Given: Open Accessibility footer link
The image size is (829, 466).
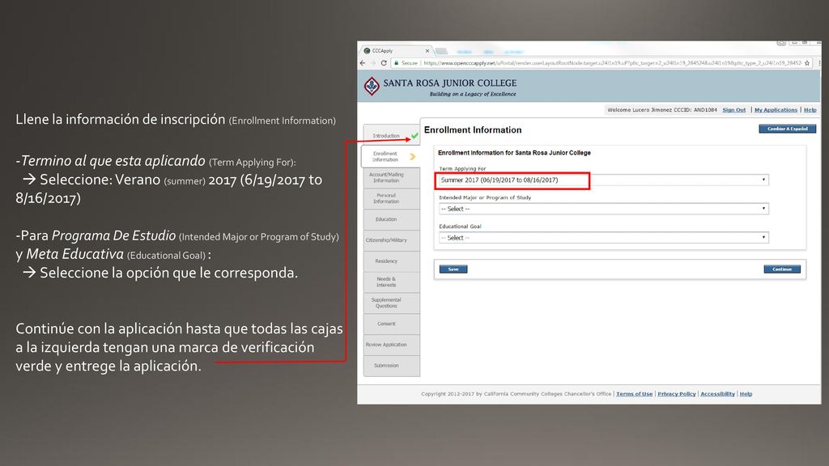Looking at the screenshot, I should [717, 394].
